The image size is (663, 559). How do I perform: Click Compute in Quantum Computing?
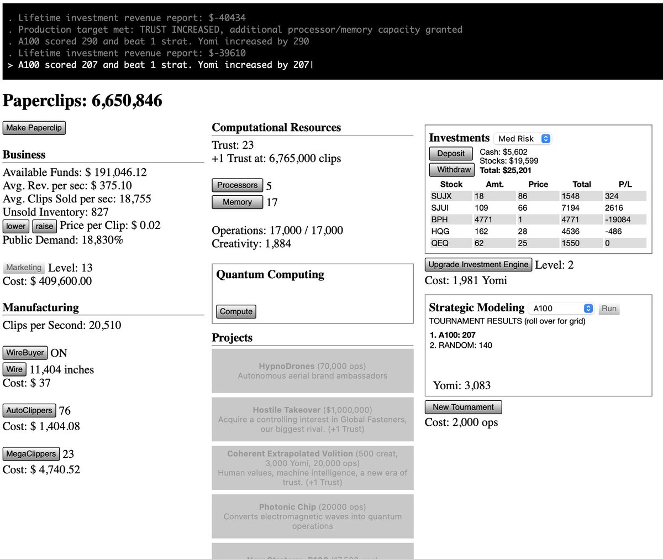[236, 311]
